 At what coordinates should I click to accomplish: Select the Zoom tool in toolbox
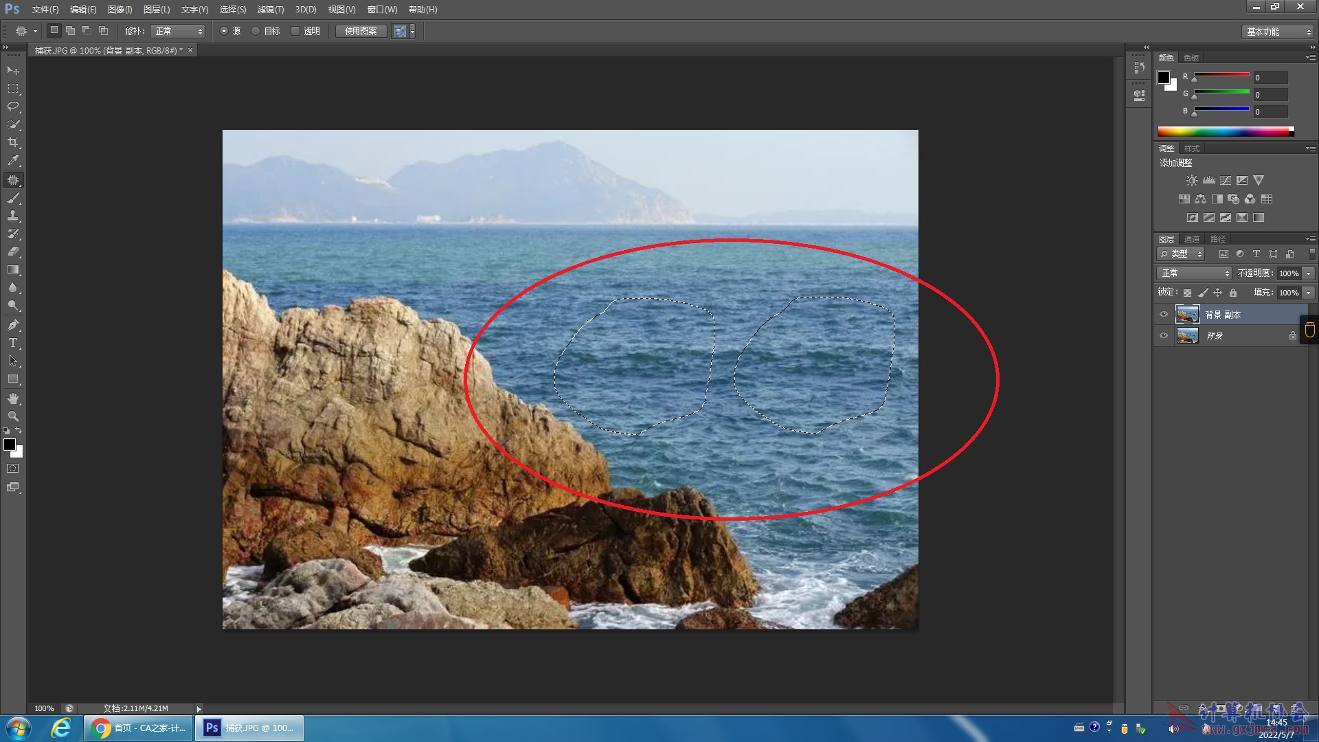pyautogui.click(x=13, y=416)
